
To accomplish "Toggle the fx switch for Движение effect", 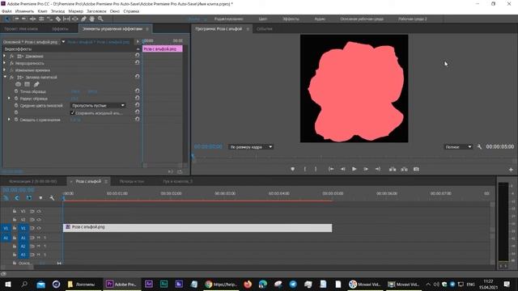I will 11,56.
